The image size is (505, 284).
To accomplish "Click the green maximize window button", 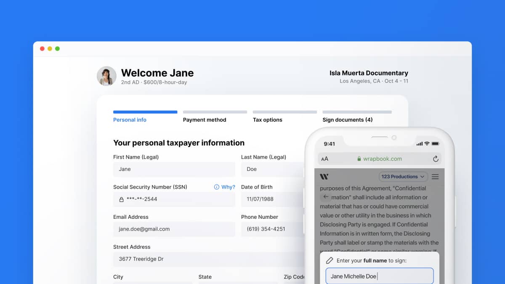I will [57, 49].
